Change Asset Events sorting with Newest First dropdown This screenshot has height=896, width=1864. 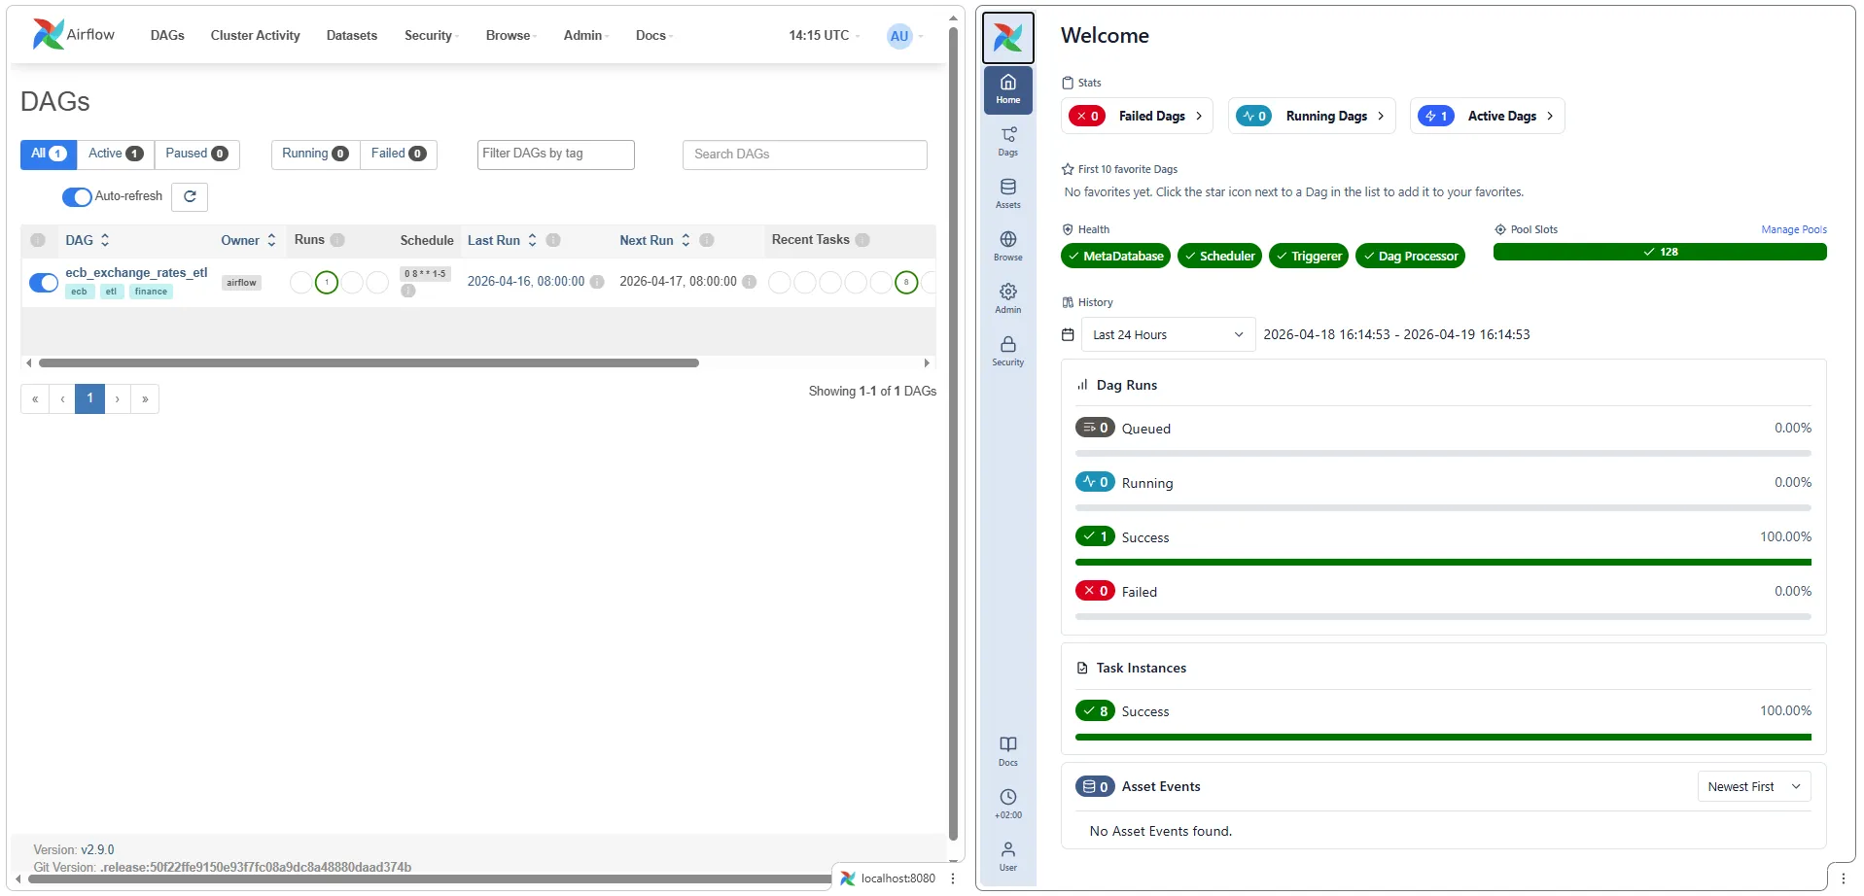(1752, 786)
